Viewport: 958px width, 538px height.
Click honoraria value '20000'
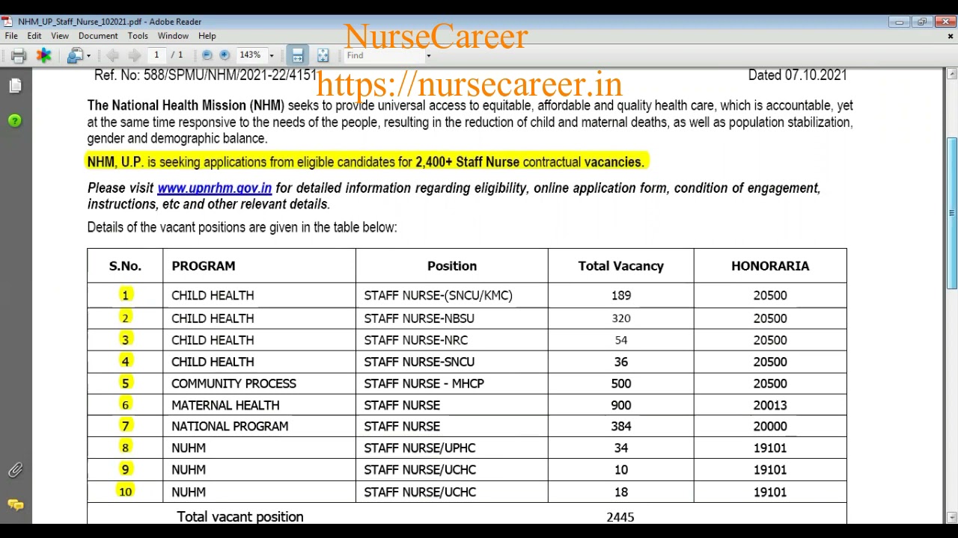click(x=770, y=426)
